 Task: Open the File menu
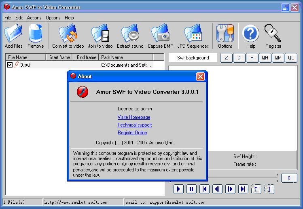8,18
